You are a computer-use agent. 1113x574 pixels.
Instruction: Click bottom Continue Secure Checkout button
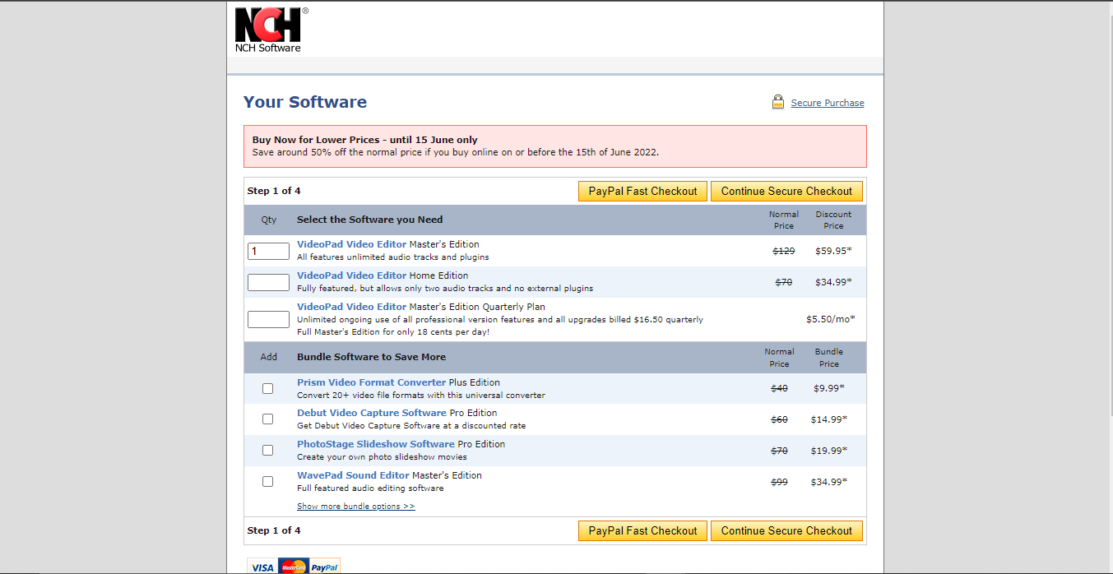point(786,530)
